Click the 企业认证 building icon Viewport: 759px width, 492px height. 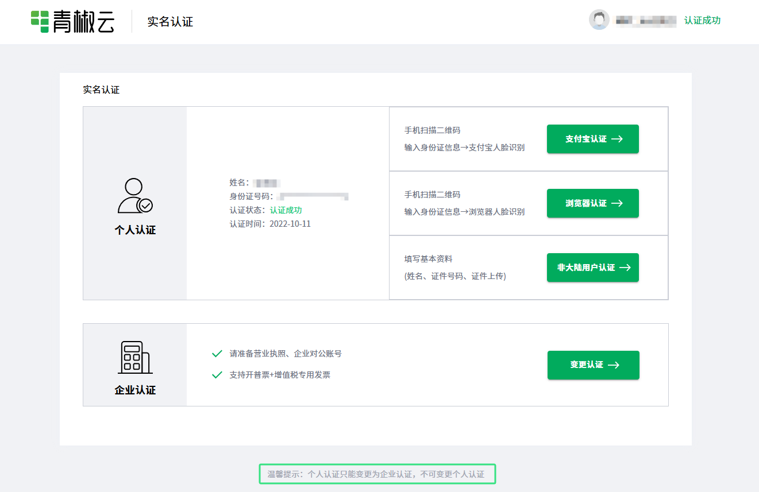pos(134,358)
